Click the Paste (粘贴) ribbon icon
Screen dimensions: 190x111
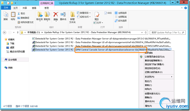[x=13, y=16]
